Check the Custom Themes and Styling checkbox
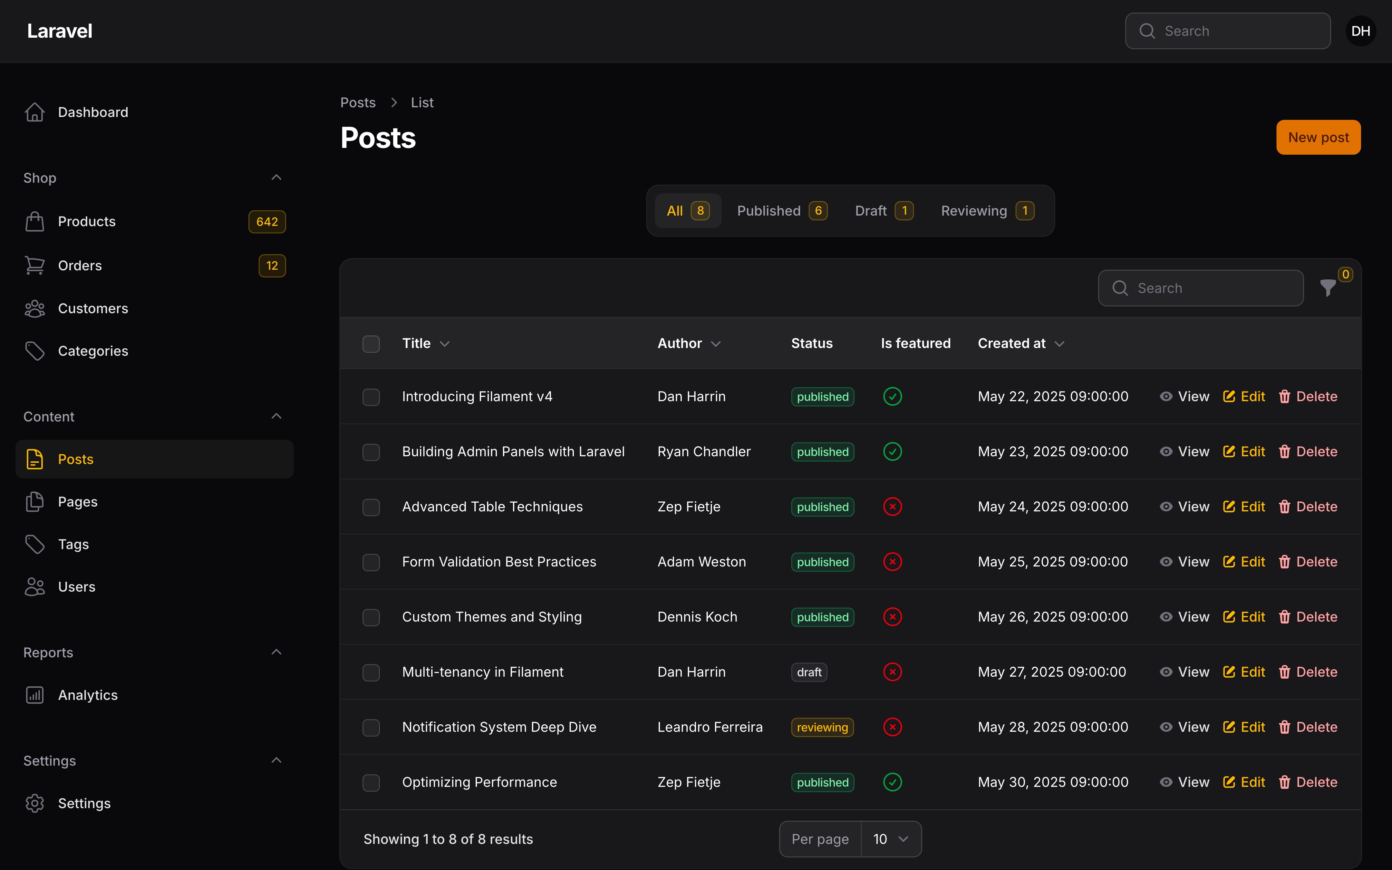 tap(371, 617)
